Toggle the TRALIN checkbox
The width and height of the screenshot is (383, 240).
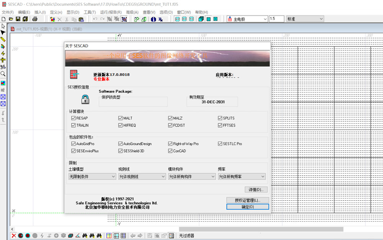73,125
